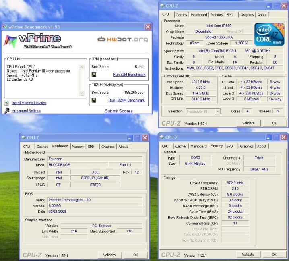Viewport: 289px width, 261px height.
Task: Click the BIOS date 05/21/2009 field
Action: (95, 211)
